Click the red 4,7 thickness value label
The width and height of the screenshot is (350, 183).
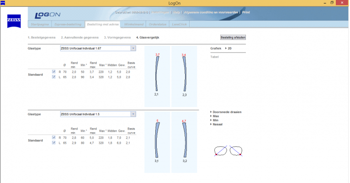(184, 121)
